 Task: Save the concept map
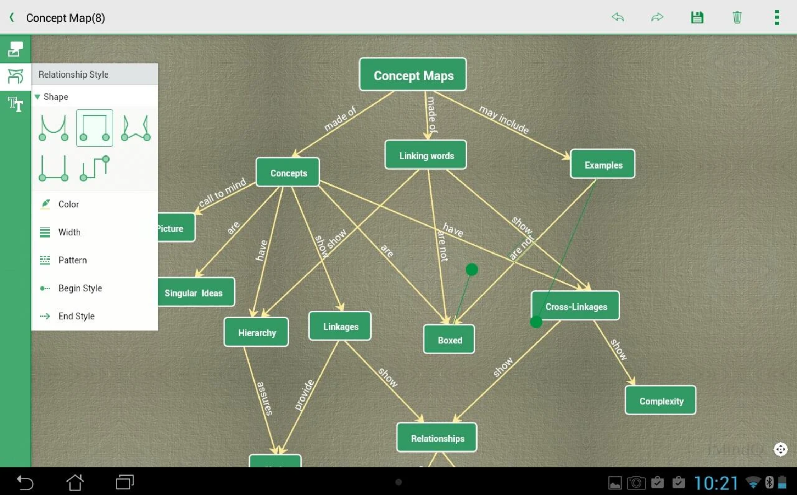tap(697, 17)
